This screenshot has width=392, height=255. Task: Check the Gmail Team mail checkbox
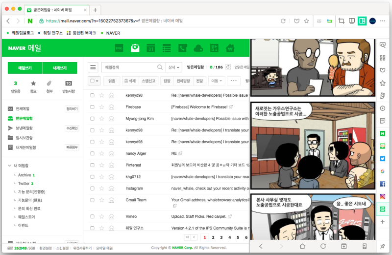click(x=92, y=200)
